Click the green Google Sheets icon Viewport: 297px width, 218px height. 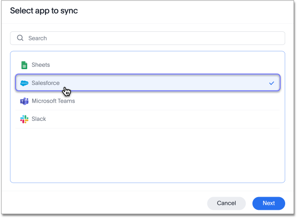point(25,65)
